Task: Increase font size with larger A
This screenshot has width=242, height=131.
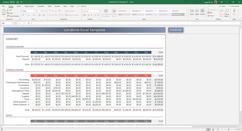Action: coord(43,11)
